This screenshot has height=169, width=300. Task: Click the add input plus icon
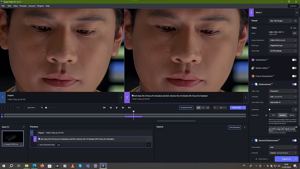tap(24, 127)
